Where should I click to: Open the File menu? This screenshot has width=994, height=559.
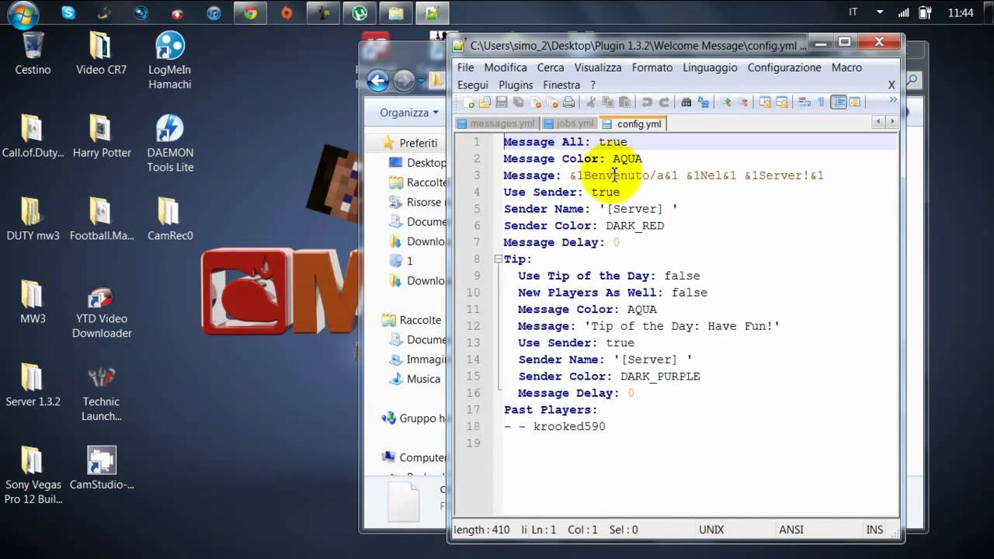465,68
